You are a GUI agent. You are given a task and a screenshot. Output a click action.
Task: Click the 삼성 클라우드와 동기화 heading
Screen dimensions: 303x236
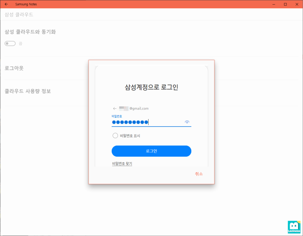(x=30, y=32)
